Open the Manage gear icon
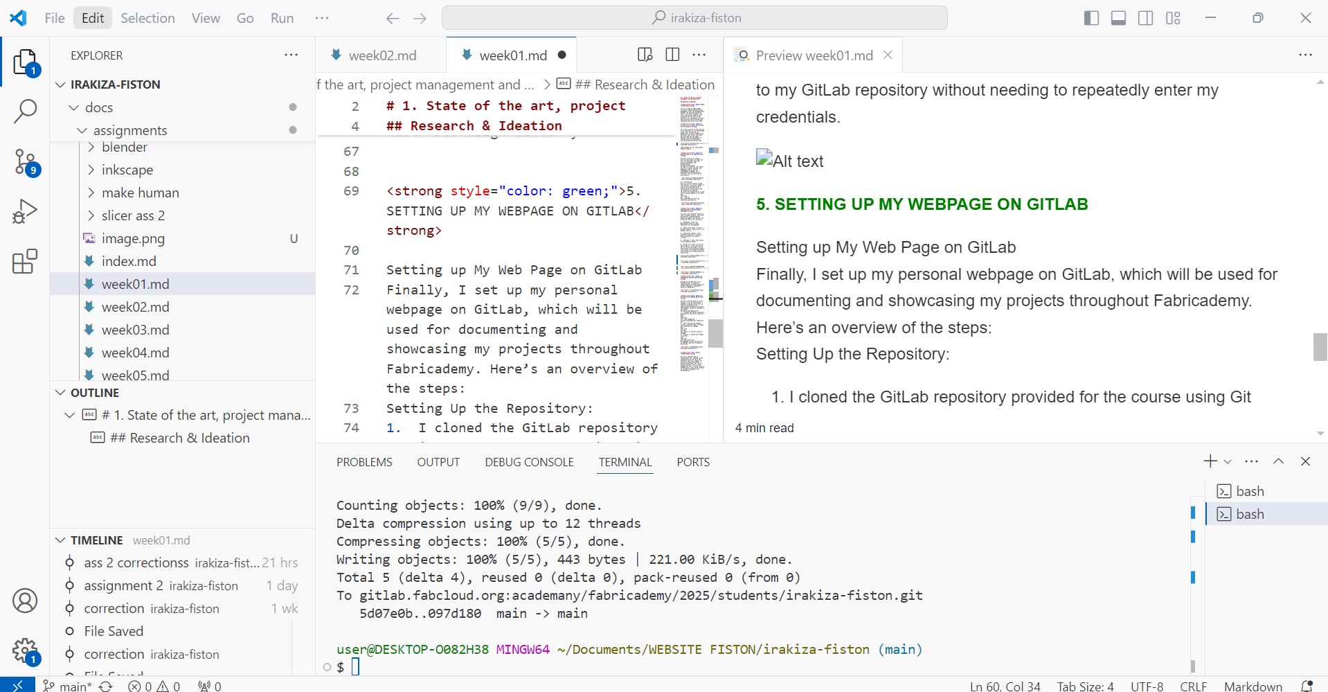 click(x=26, y=651)
